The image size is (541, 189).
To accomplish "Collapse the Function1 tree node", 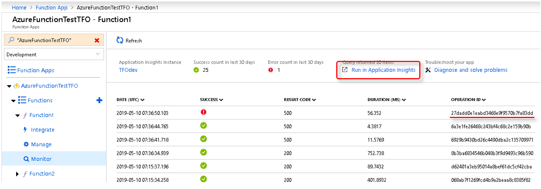I will [17, 115].
